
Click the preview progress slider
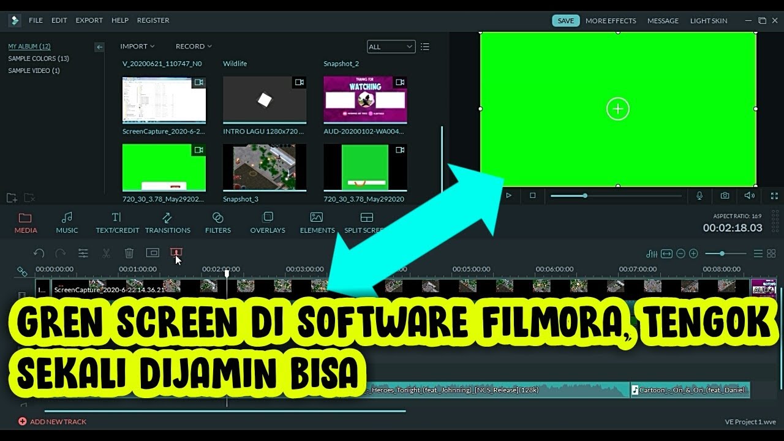click(616, 196)
